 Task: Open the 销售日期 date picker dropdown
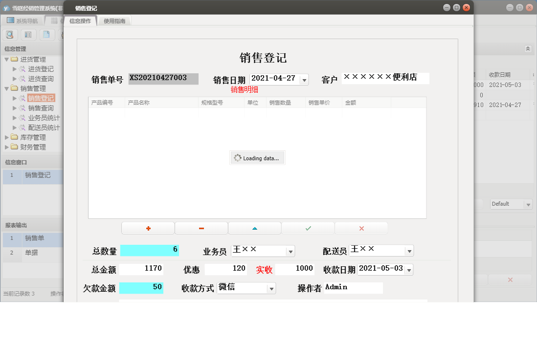point(304,79)
